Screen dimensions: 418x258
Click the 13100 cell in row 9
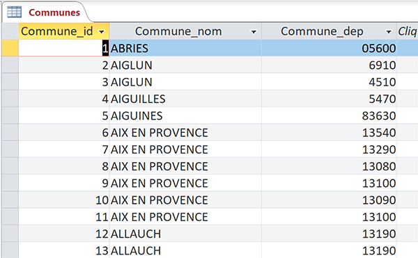329,184
